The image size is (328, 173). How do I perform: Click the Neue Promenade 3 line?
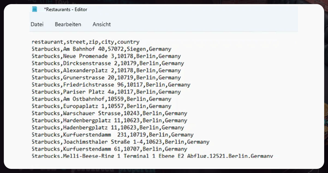point(106,56)
